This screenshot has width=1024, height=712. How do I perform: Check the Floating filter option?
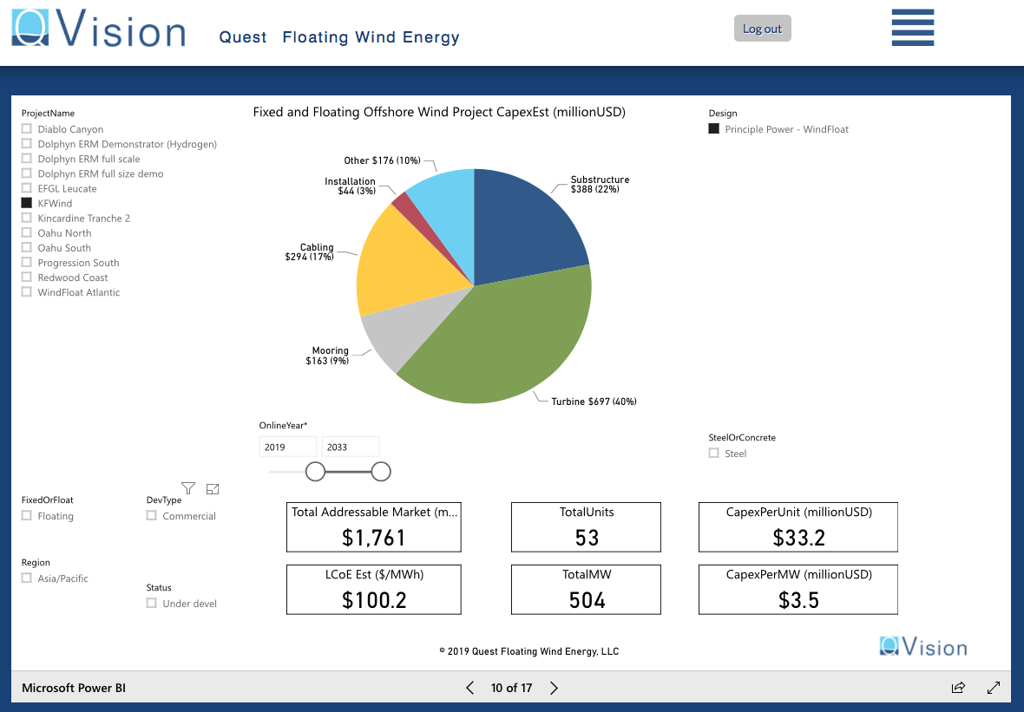coord(27,515)
